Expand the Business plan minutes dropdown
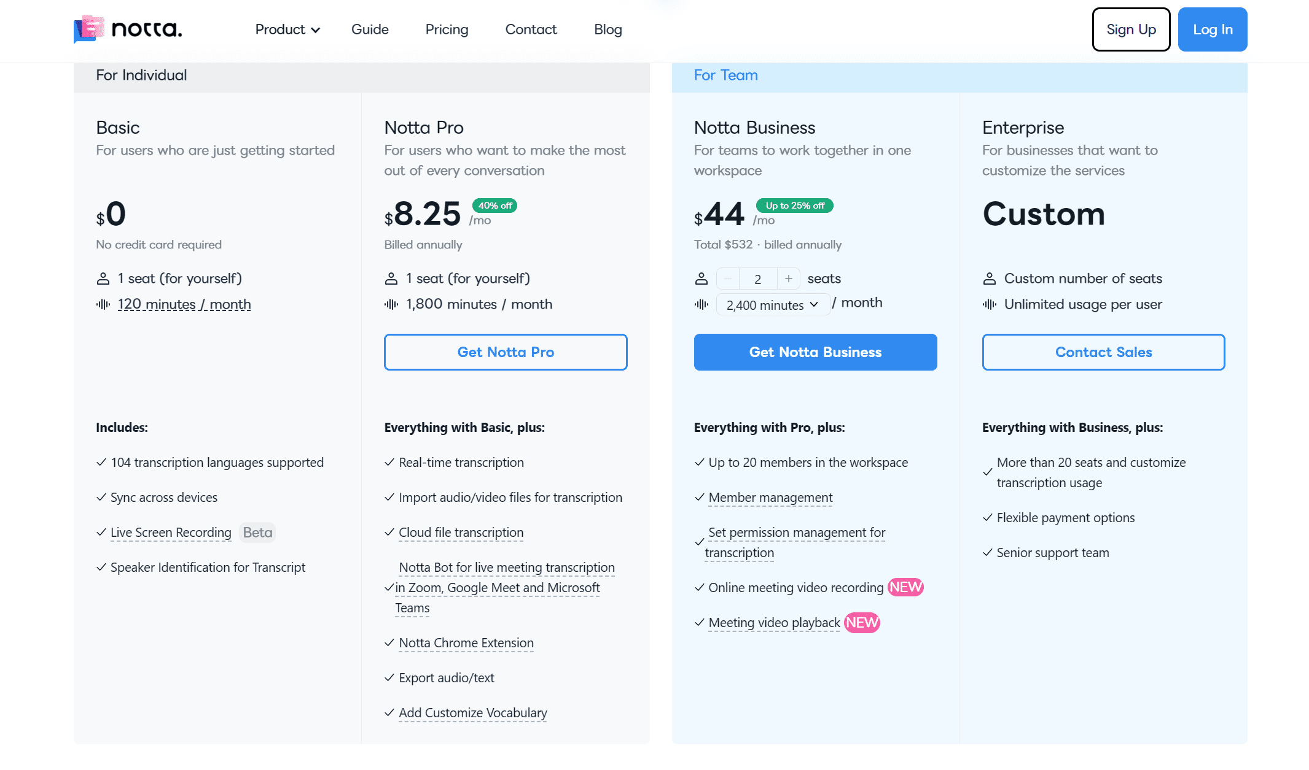The width and height of the screenshot is (1309, 770). [x=812, y=302]
